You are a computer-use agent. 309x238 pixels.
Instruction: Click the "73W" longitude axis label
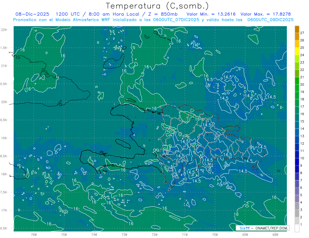click(x=124, y=235)
